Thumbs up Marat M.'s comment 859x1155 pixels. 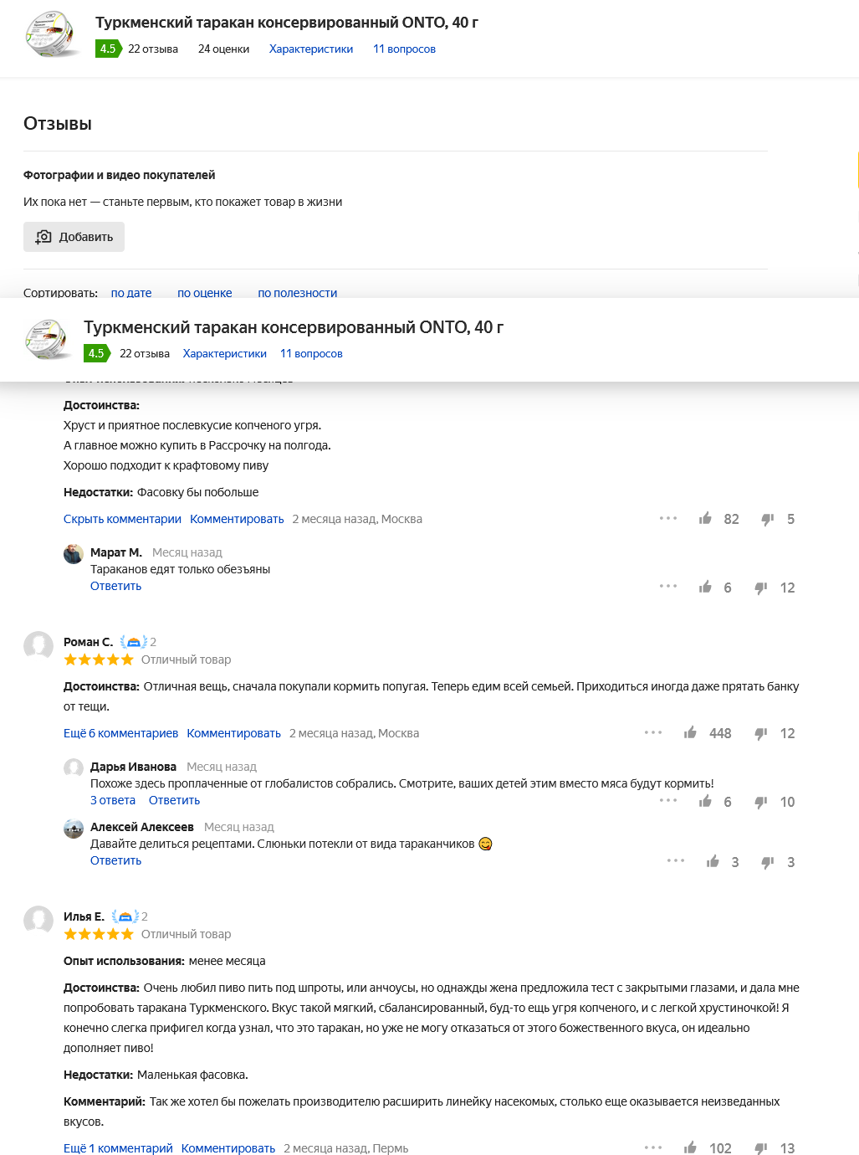(706, 588)
